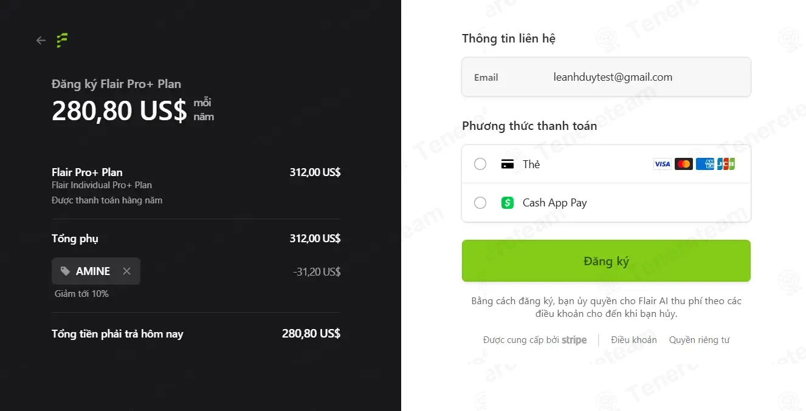Screen dimensions: 806x411
Task: Click the AMINE promo code chip
Action: [92, 271]
